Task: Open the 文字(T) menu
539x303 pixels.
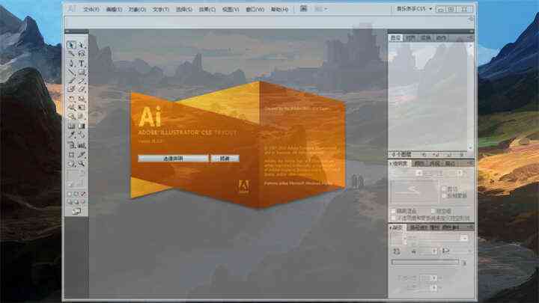Action: [161, 9]
